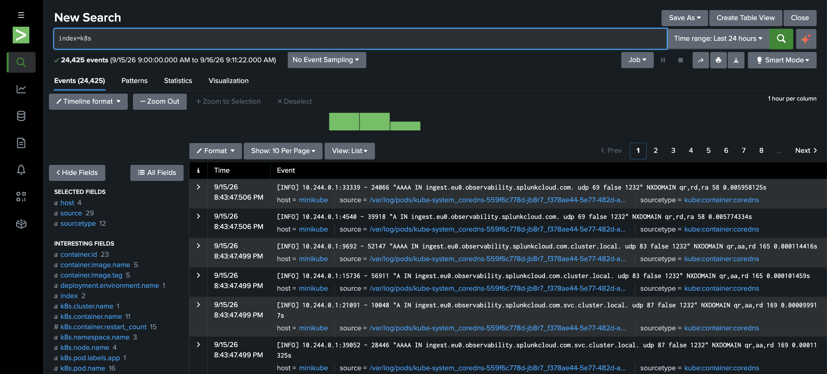Image resolution: width=827 pixels, height=374 pixels.
Task: Select the shortest green timeline bar
Action: click(x=405, y=126)
